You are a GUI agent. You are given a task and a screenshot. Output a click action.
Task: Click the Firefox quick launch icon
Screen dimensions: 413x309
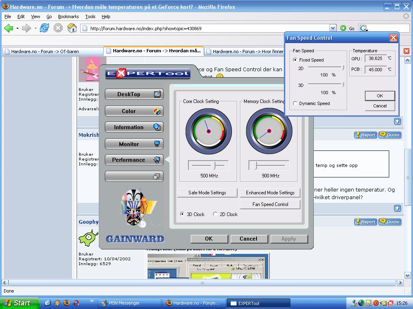67,303
